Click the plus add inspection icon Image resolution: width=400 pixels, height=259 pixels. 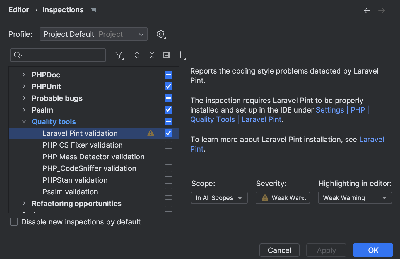pos(181,55)
